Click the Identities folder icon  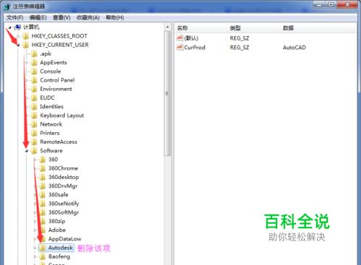pos(34,107)
